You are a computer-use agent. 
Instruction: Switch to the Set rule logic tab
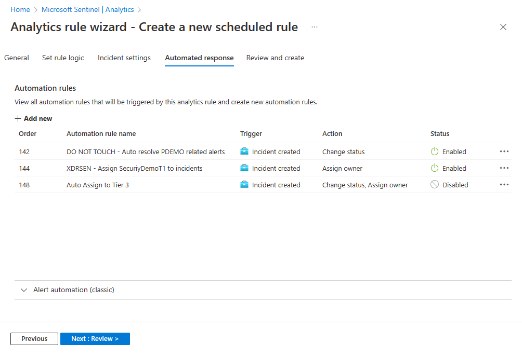63,58
